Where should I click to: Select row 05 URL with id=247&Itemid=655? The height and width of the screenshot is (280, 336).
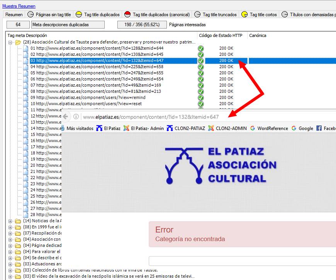pyautogui.click(x=97, y=73)
